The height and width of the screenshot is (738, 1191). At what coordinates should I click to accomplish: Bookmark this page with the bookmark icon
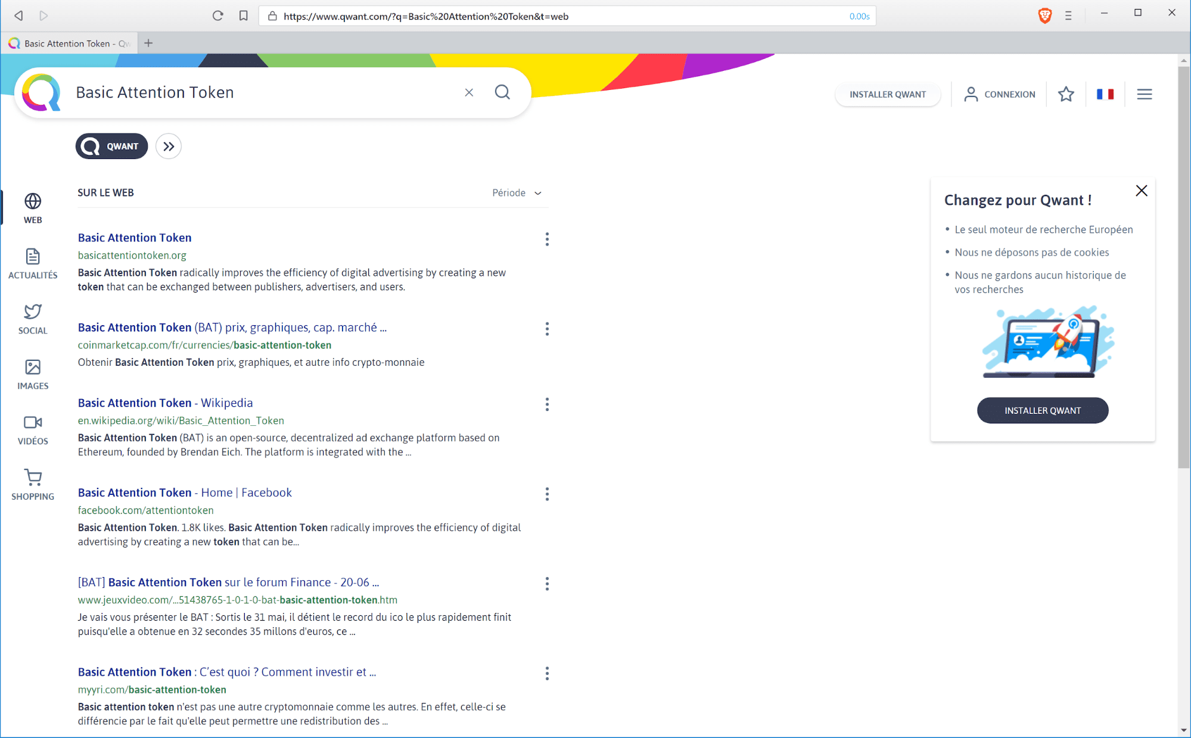[243, 16]
